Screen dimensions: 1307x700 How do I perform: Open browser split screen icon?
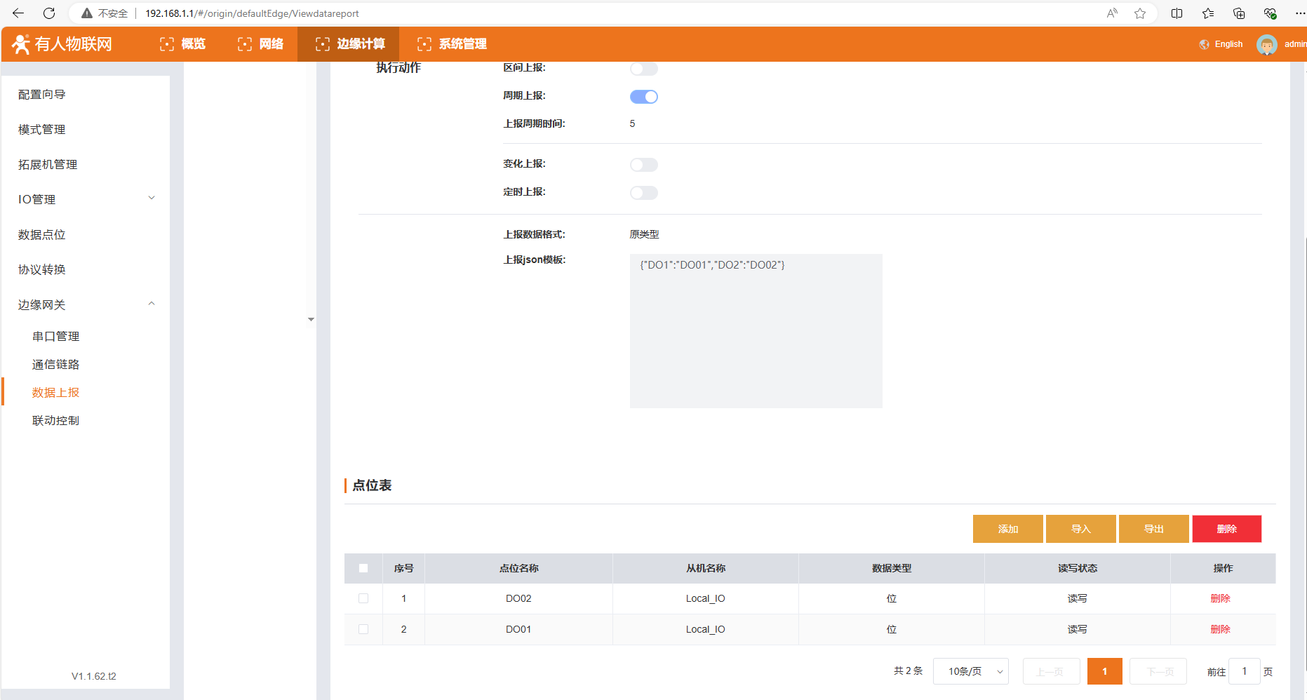1177,13
